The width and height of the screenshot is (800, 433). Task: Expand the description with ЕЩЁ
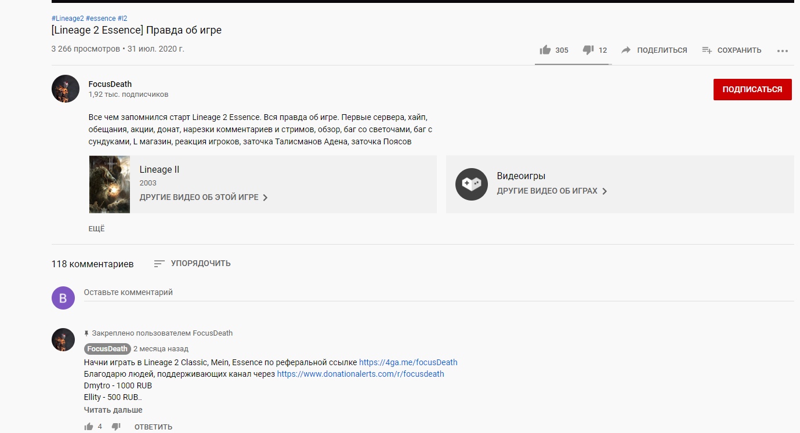click(x=97, y=229)
